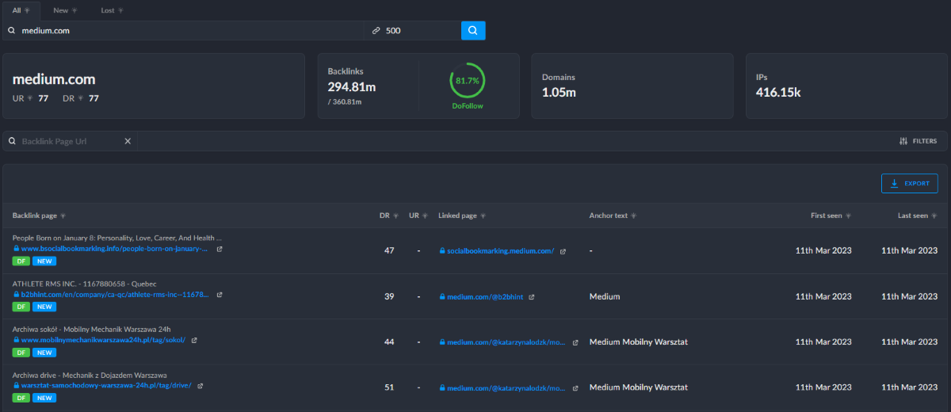Click the backlink limit field showing 500

[x=413, y=30]
